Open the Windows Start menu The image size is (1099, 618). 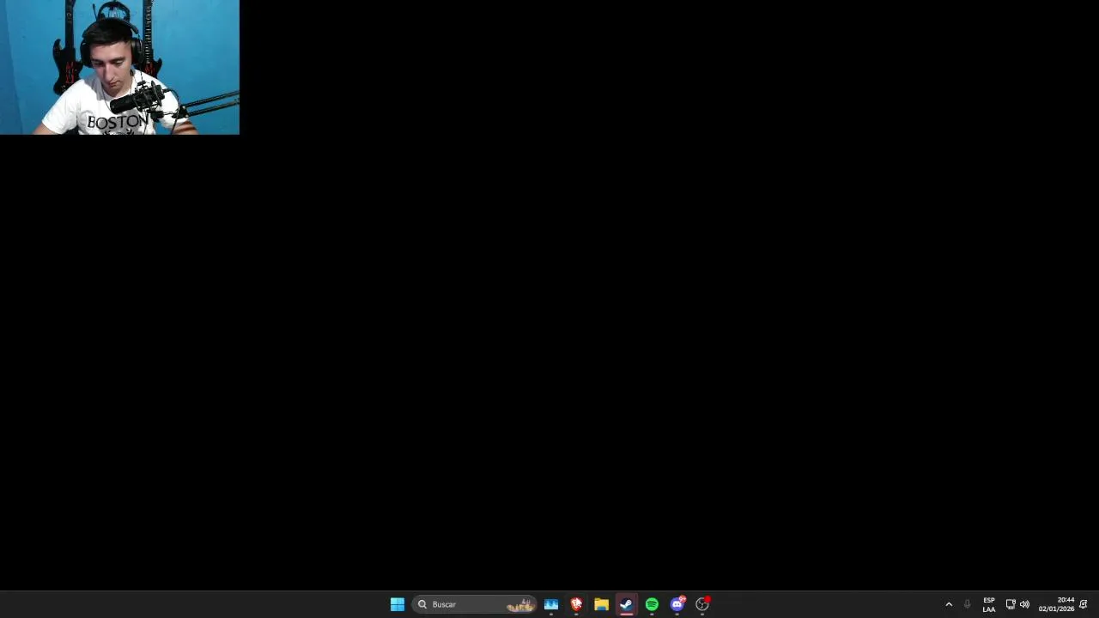tap(398, 604)
